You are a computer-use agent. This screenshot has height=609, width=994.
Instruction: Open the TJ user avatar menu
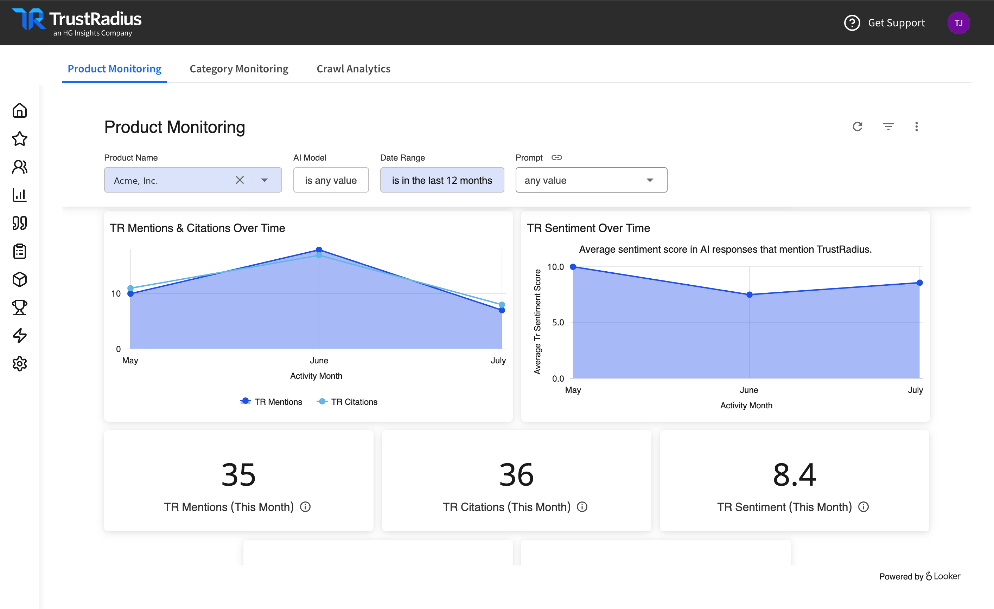[958, 23]
